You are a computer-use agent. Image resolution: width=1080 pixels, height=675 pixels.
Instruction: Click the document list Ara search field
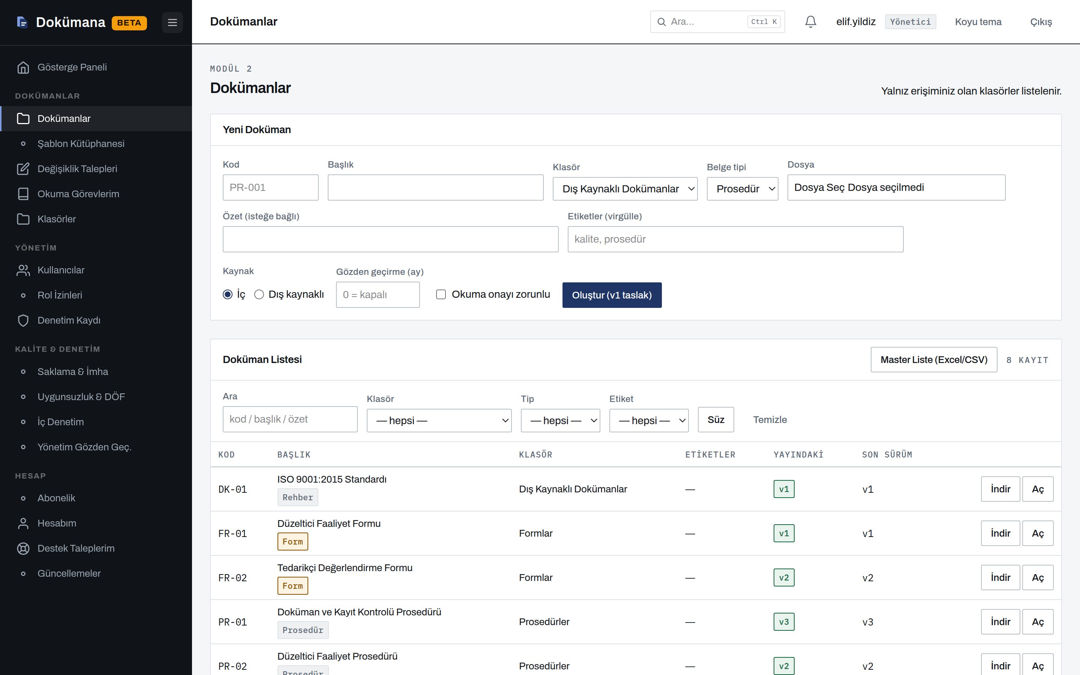(290, 419)
